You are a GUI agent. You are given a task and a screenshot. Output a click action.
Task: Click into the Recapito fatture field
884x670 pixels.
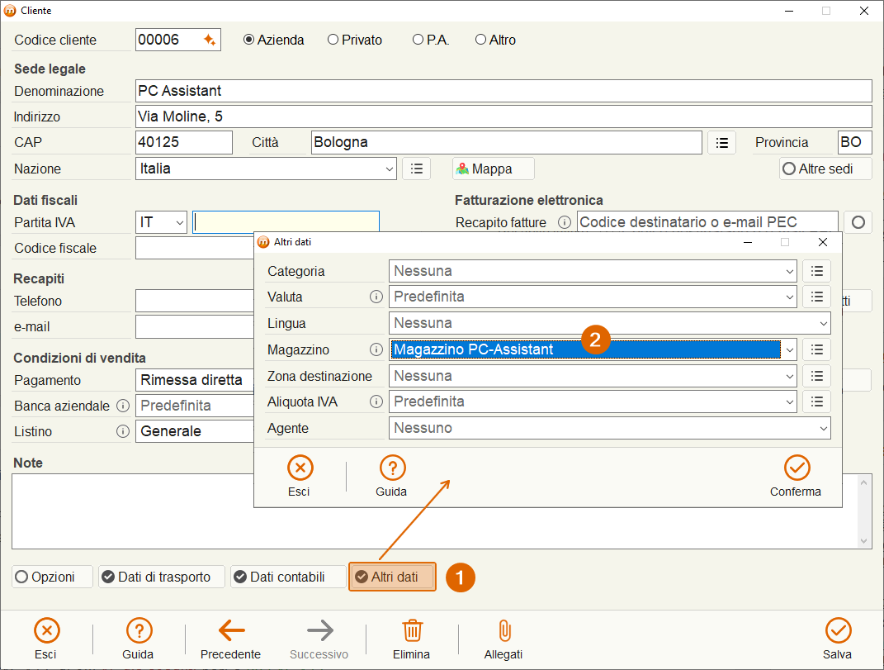707,222
